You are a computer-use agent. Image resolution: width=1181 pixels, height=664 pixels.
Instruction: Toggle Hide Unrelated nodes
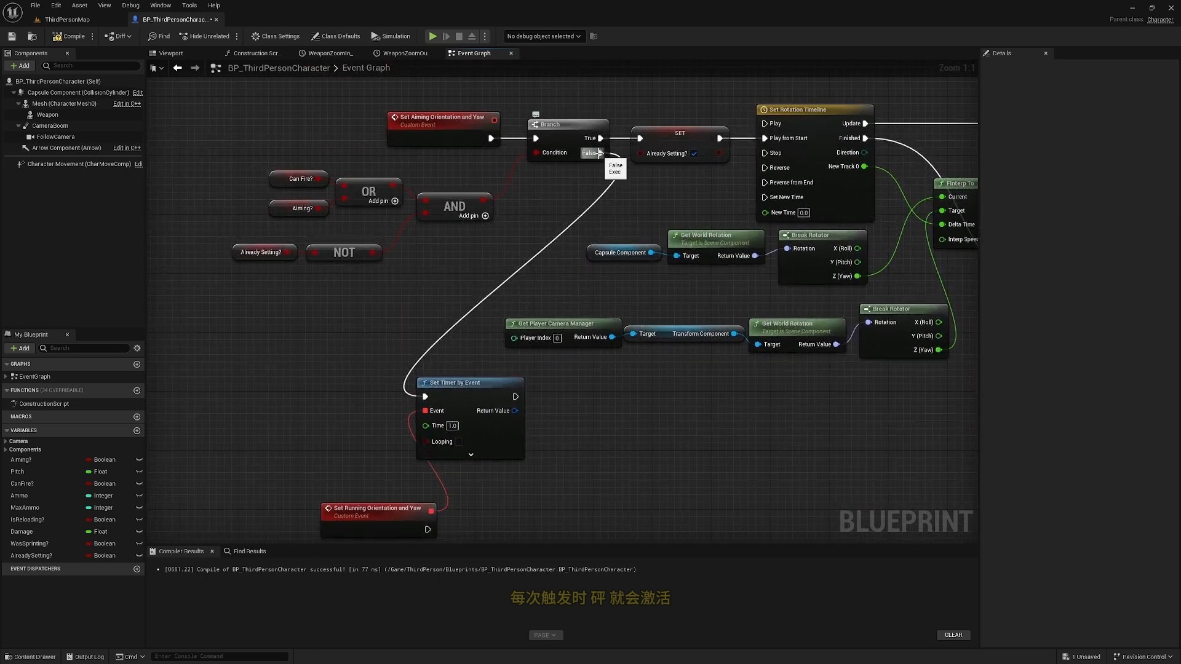(204, 36)
